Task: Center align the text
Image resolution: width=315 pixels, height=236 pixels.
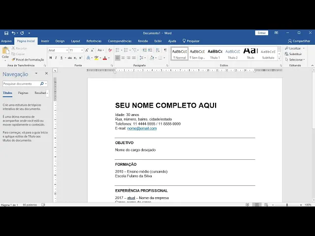Action: tap(123, 58)
